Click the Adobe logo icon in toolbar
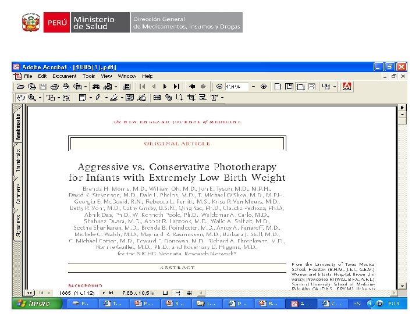Screen dimensions: 419x314 pos(347,87)
